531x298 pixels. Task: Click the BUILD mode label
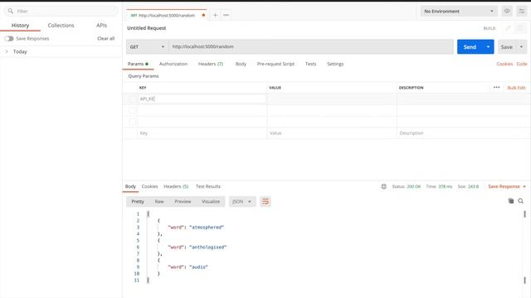tap(490, 28)
